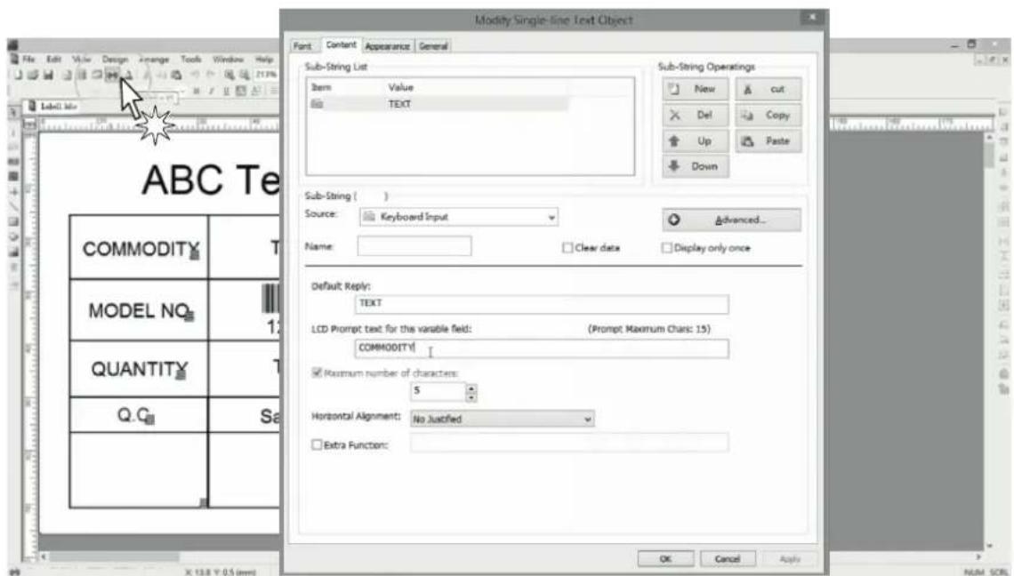Click the Open file toolbar icon
Image resolution: width=1014 pixels, height=576 pixels.
(33, 75)
